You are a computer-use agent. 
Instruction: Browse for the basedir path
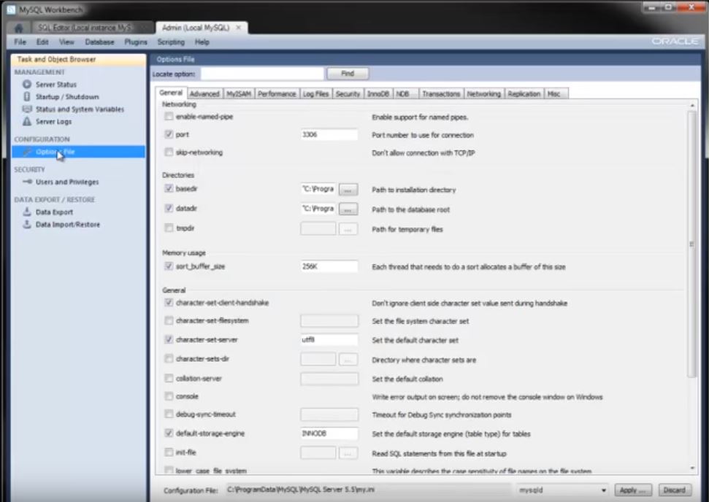(348, 189)
